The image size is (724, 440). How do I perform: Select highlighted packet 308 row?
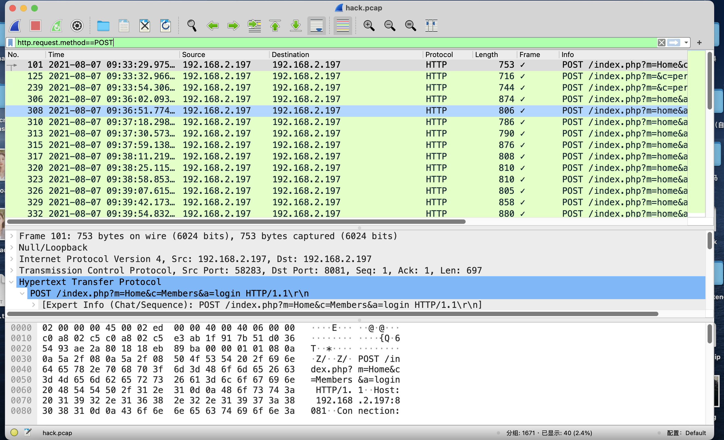(346, 111)
